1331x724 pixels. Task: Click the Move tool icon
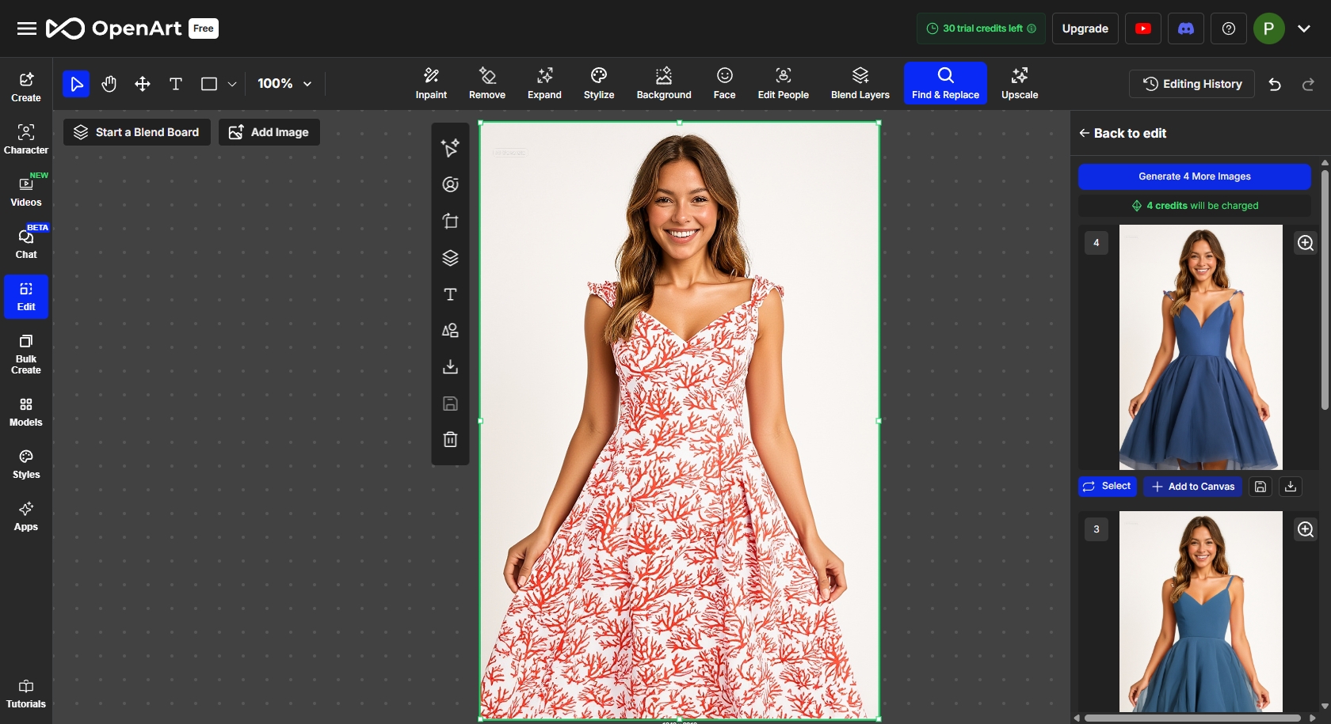(x=143, y=84)
